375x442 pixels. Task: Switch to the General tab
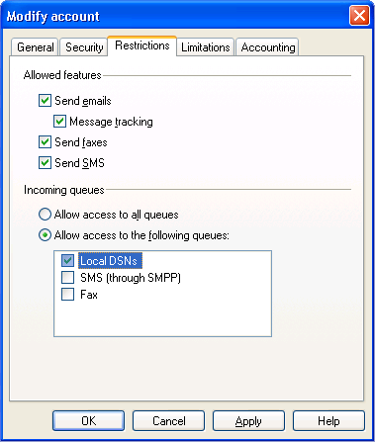(35, 47)
